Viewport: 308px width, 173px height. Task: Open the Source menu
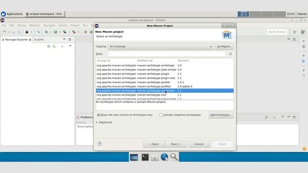click(x=22, y=25)
